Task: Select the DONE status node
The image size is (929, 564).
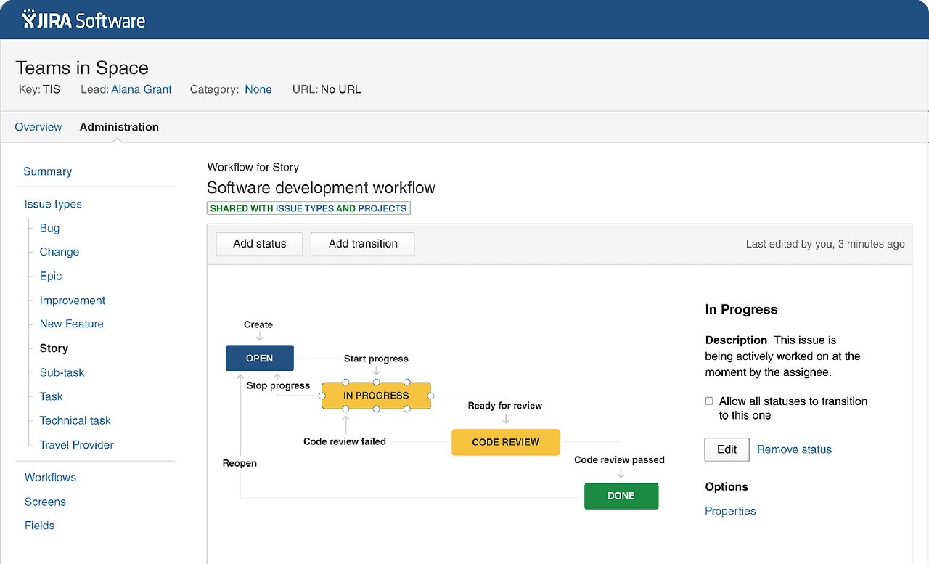Action: point(621,496)
